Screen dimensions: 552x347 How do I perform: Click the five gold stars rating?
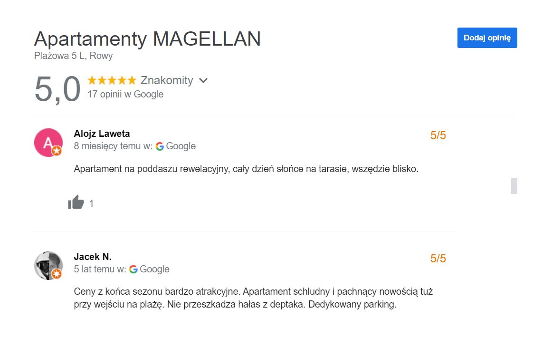111,80
